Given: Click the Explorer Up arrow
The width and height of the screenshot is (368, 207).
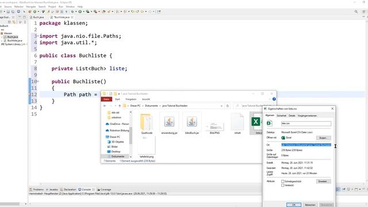Looking at the screenshot, I should pyautogui.click(x=120, y=106).
